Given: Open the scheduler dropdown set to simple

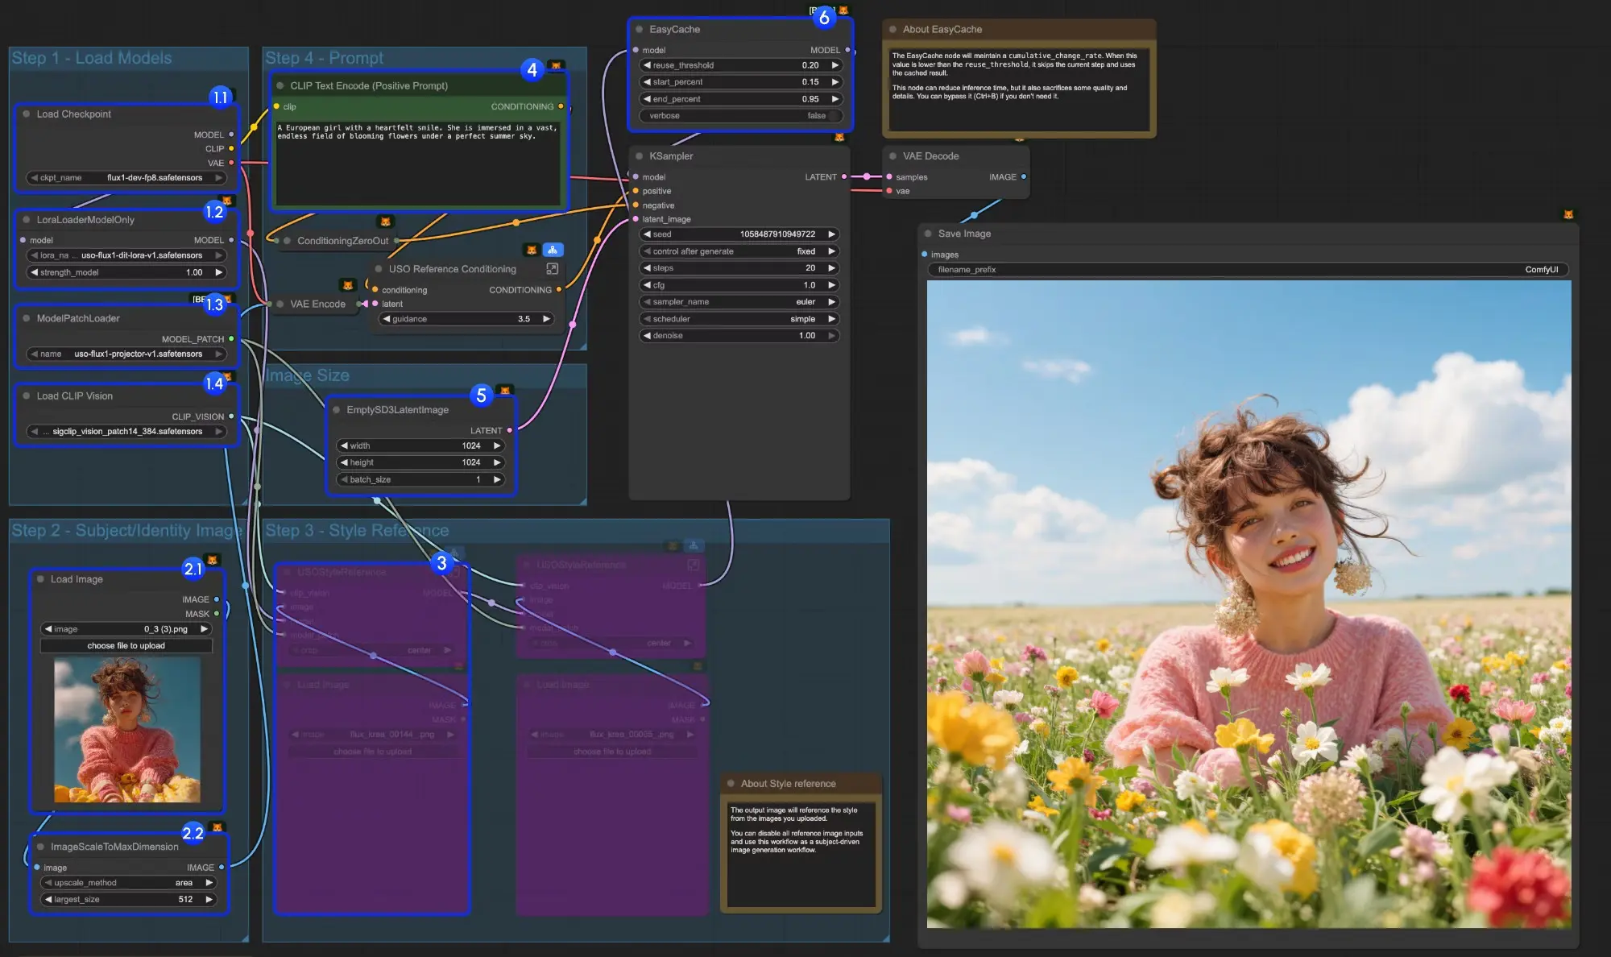Looking at the screenshot, I should (739, 319).
